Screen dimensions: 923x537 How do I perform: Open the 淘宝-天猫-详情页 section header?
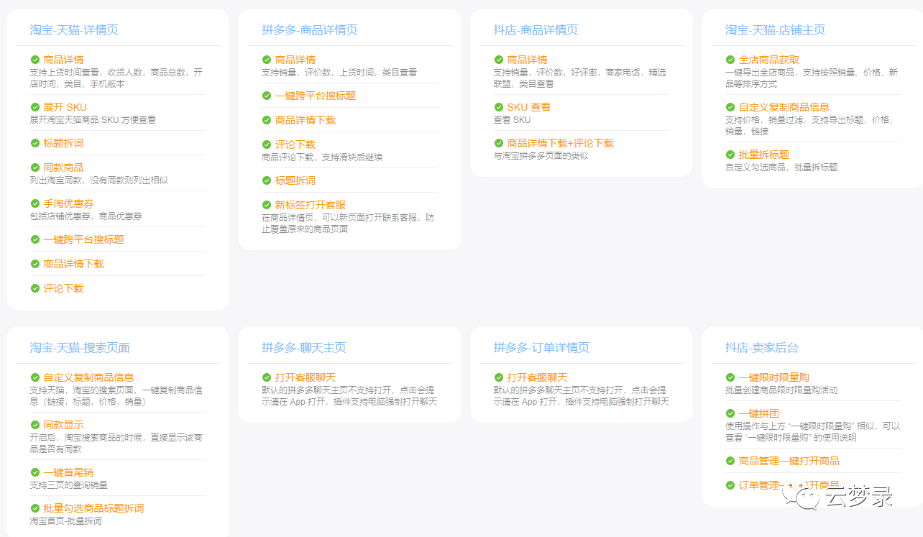73,29
